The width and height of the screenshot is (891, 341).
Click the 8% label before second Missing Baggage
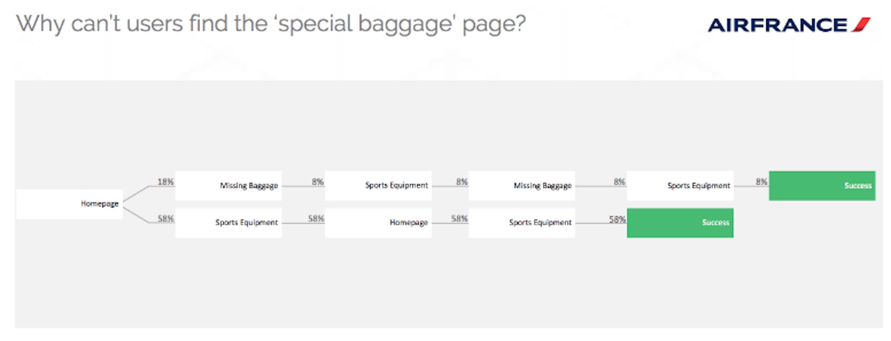pyautogui.click(x=461, y=182)
